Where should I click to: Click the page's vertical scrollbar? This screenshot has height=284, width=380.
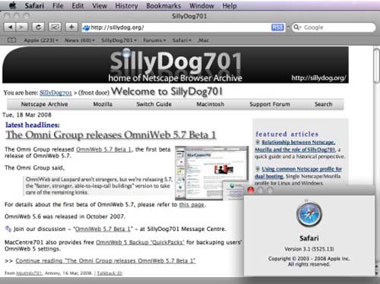coord(377,161)
